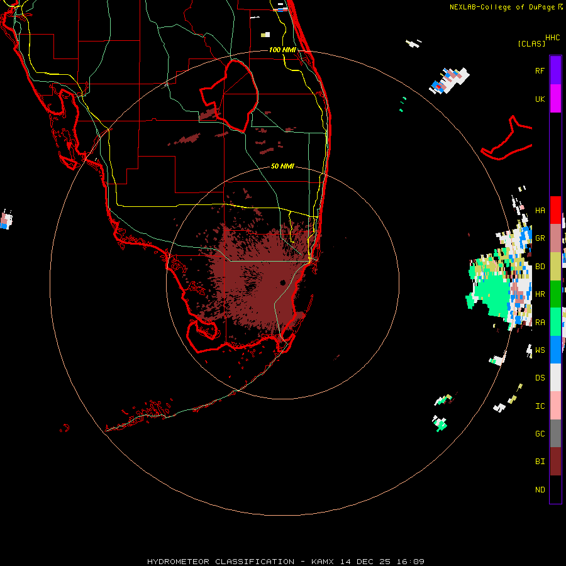
Task: Click the RA bright green legend swatch
Action: 555,322
